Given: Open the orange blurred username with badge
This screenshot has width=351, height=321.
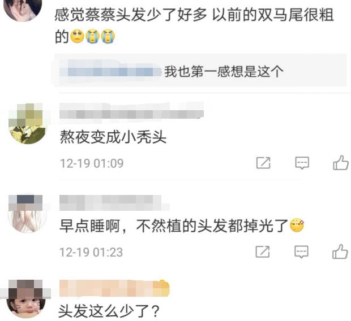Looking at the screenshot, I should tap(114, 289).
